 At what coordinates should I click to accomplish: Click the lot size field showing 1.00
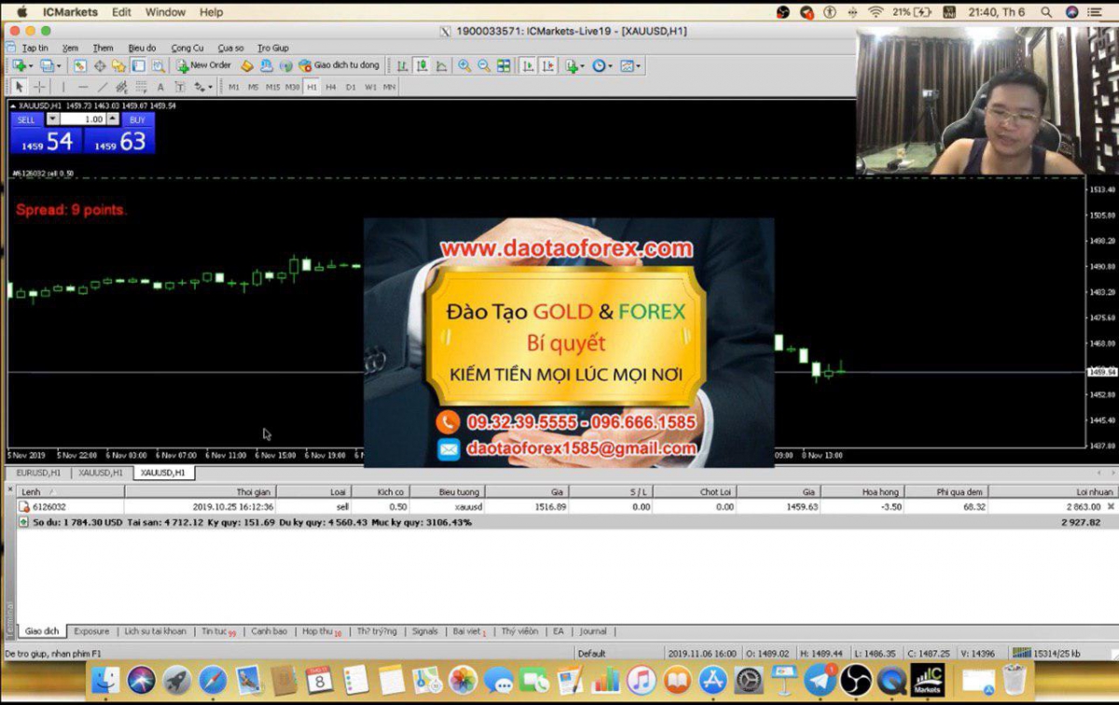(x=83, y=119)
